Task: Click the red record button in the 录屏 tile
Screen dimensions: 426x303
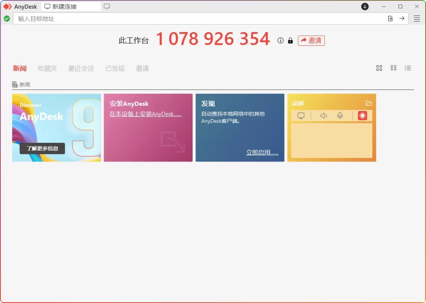Action: coord(362,116)
